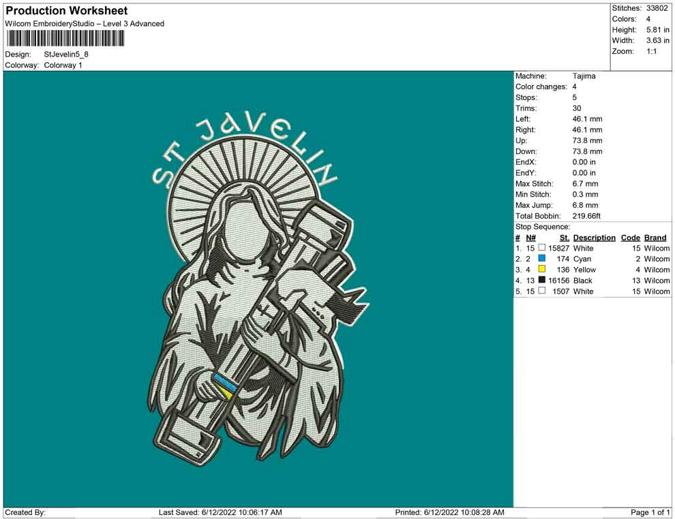
Task: Click the Code column header
Action: (x=630, y=237)
